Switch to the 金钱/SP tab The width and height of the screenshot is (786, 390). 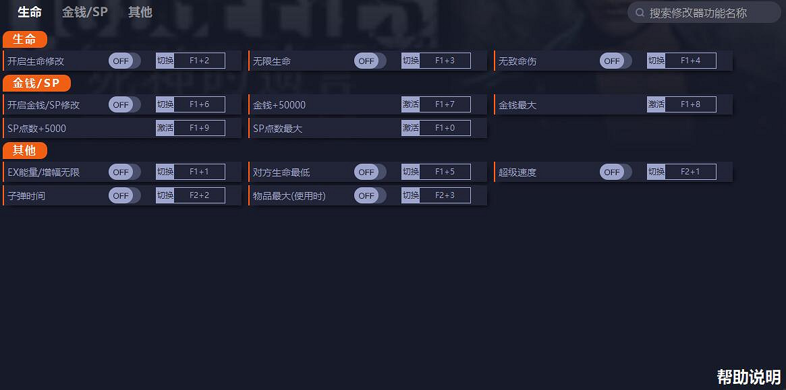tap(84, 12)
